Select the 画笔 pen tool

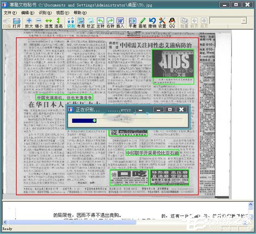click(142, 23)
